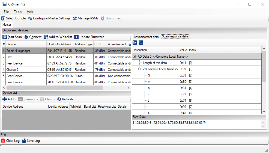Select the tree row for character S
Viewport: 269px width, 153px height.
point(197,75)
